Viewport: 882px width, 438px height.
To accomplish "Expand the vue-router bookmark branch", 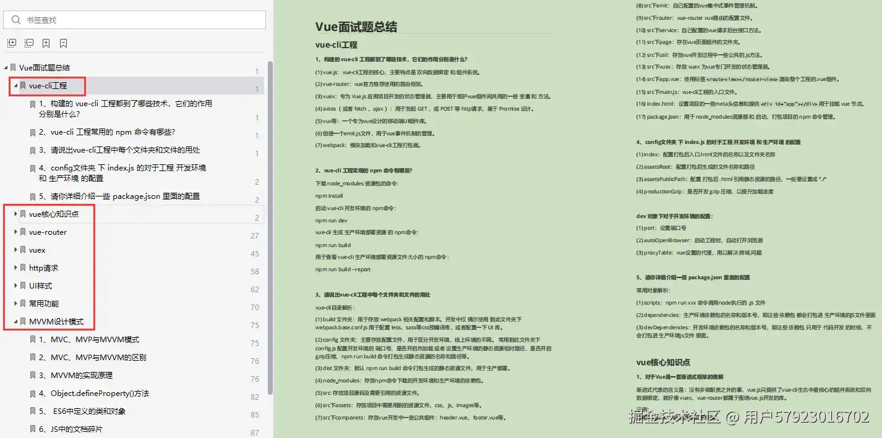I will tap(15, 232).
